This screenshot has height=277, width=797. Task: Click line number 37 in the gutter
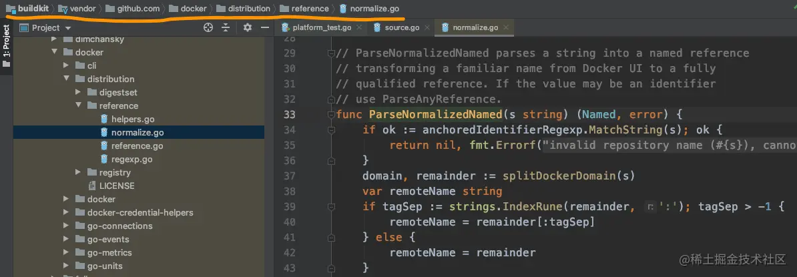coord(289,176)
